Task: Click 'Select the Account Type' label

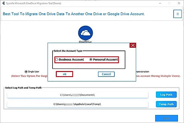Action: (x=68, y=51)
